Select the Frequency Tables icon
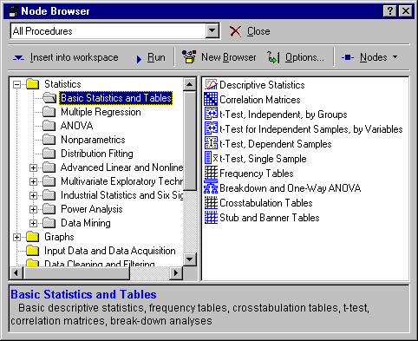This screenshot has width=418, height=341. [x=211, y=174]
